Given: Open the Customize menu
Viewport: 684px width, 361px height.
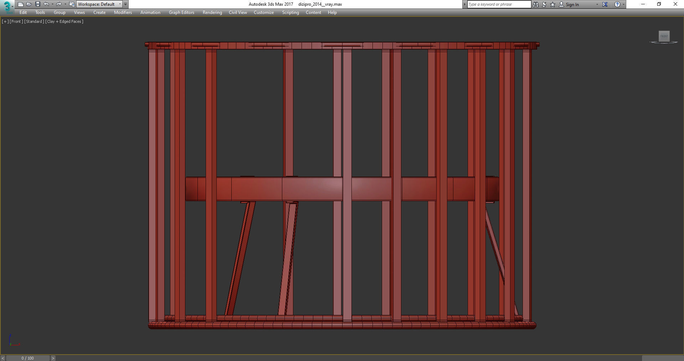Looking at the screenshot, I should click(264, 12).
